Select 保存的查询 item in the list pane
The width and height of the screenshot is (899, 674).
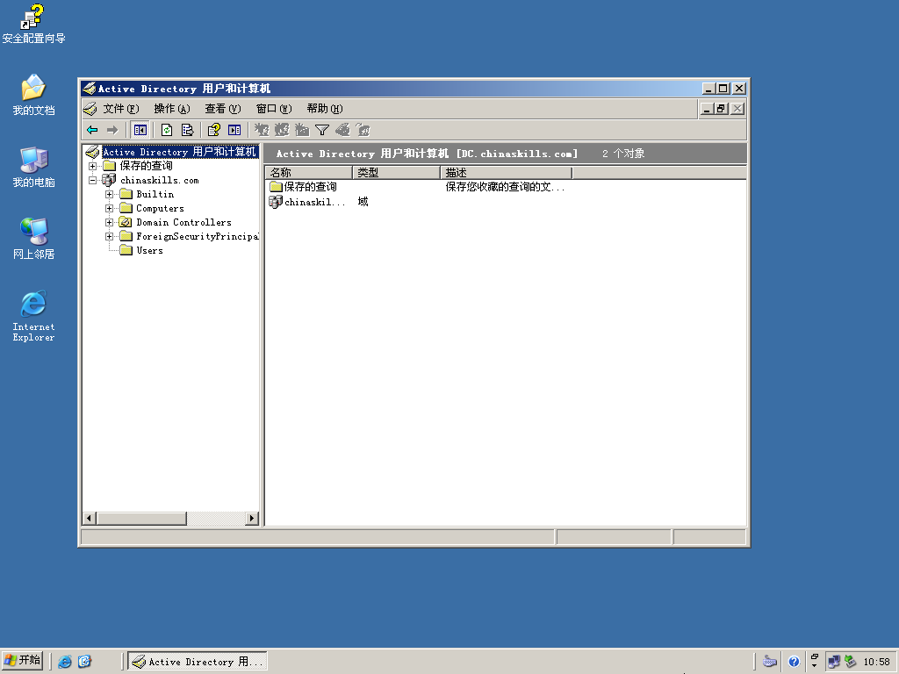click(304, 187)
